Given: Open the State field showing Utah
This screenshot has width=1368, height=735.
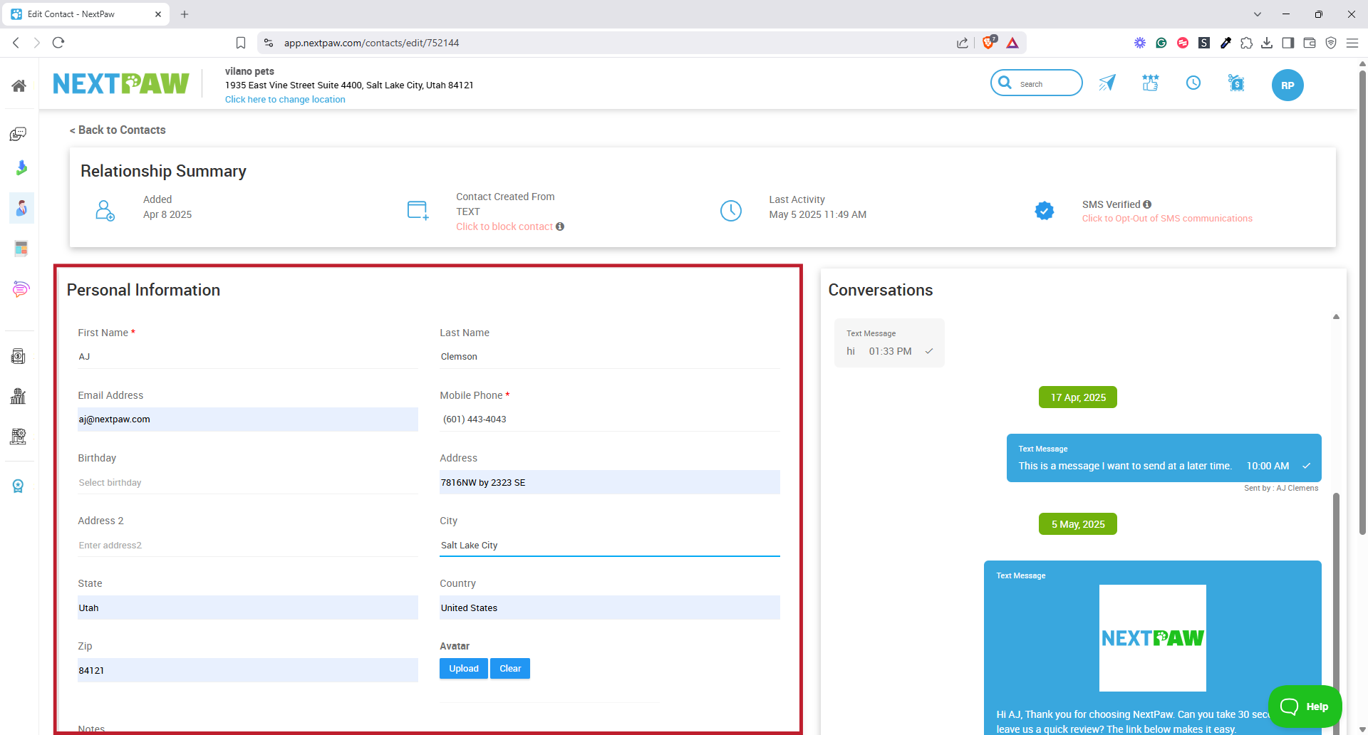Looking at the screenshot, I should [248, 608].
